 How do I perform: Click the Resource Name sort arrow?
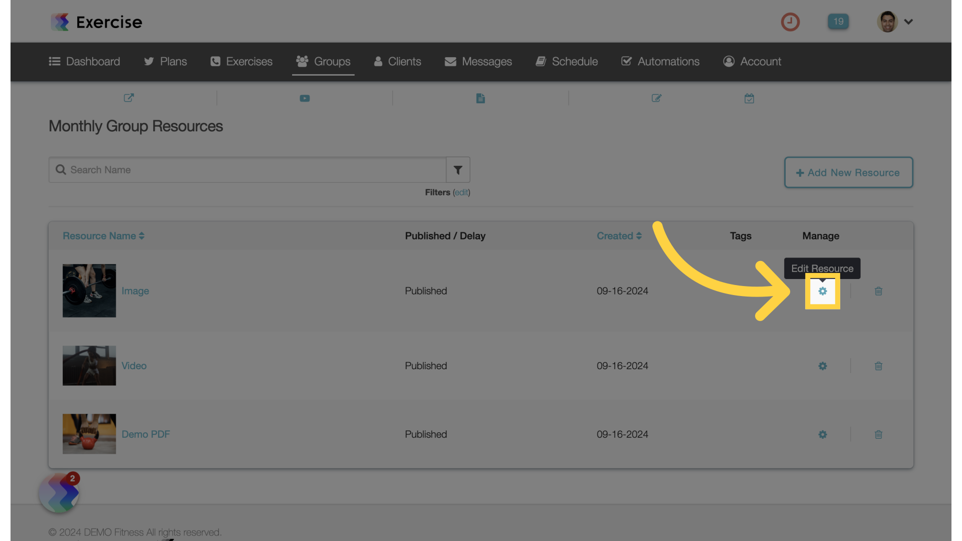point(142,236)
